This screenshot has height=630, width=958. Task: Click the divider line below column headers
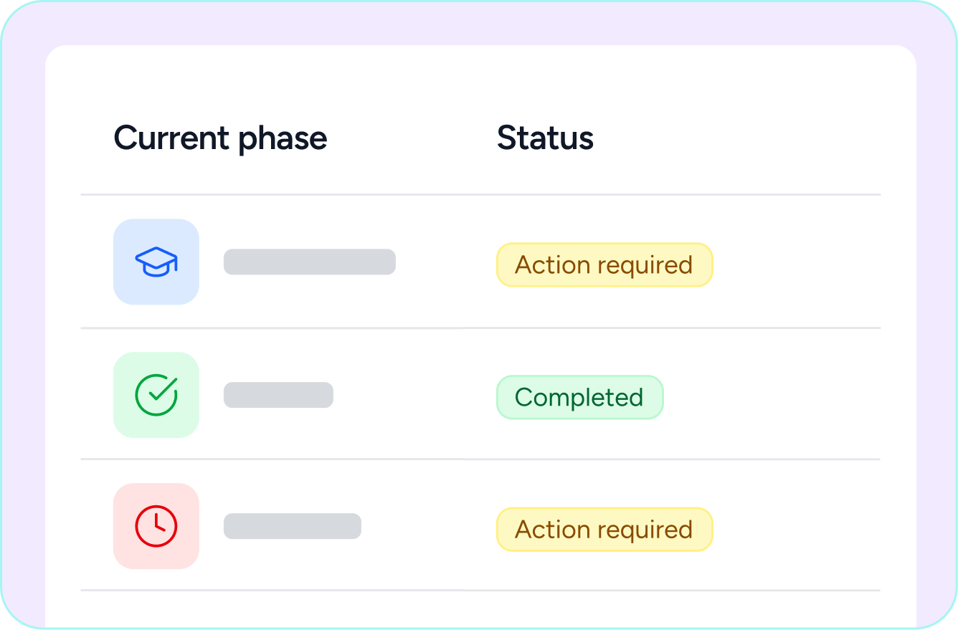480,194
